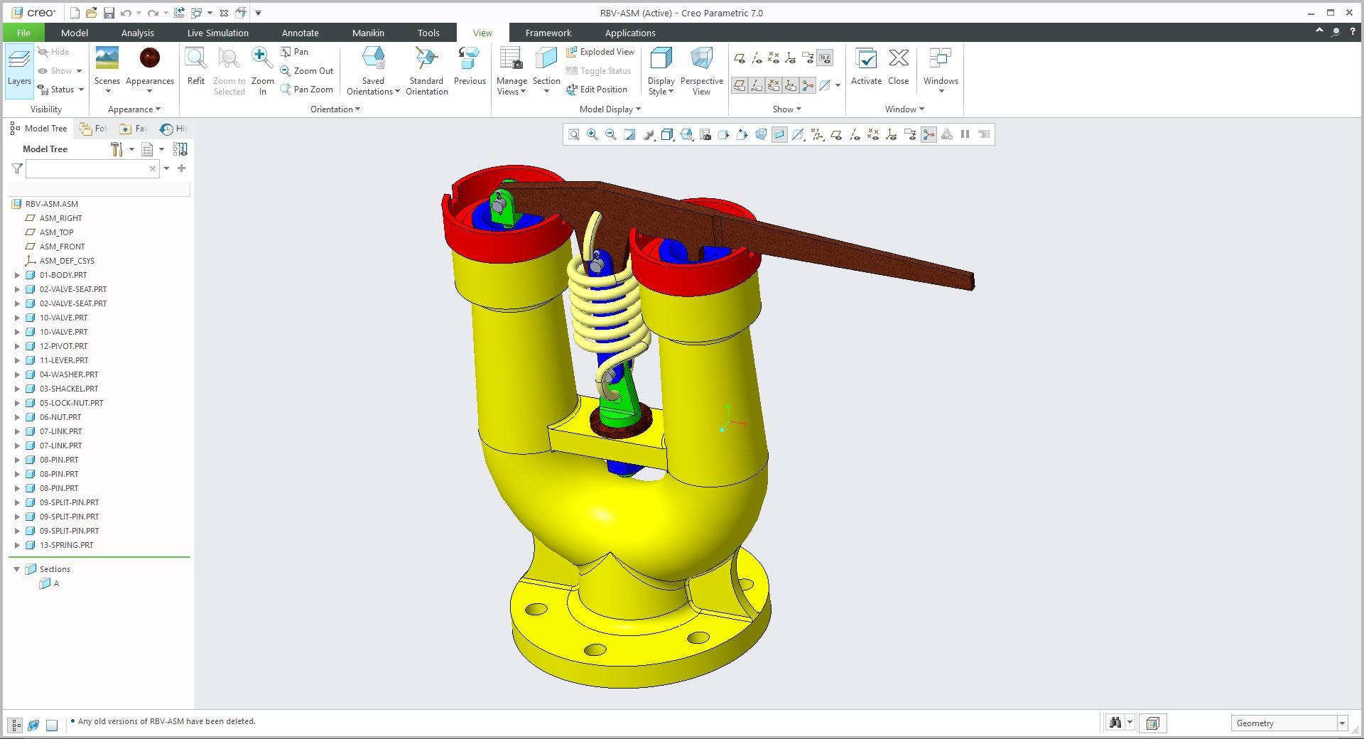
Task: Toggle spin center in graphics toolbar
Action: (929, 134)
